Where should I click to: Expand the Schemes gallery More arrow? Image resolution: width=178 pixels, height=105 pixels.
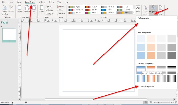click(x=134, y=13)
